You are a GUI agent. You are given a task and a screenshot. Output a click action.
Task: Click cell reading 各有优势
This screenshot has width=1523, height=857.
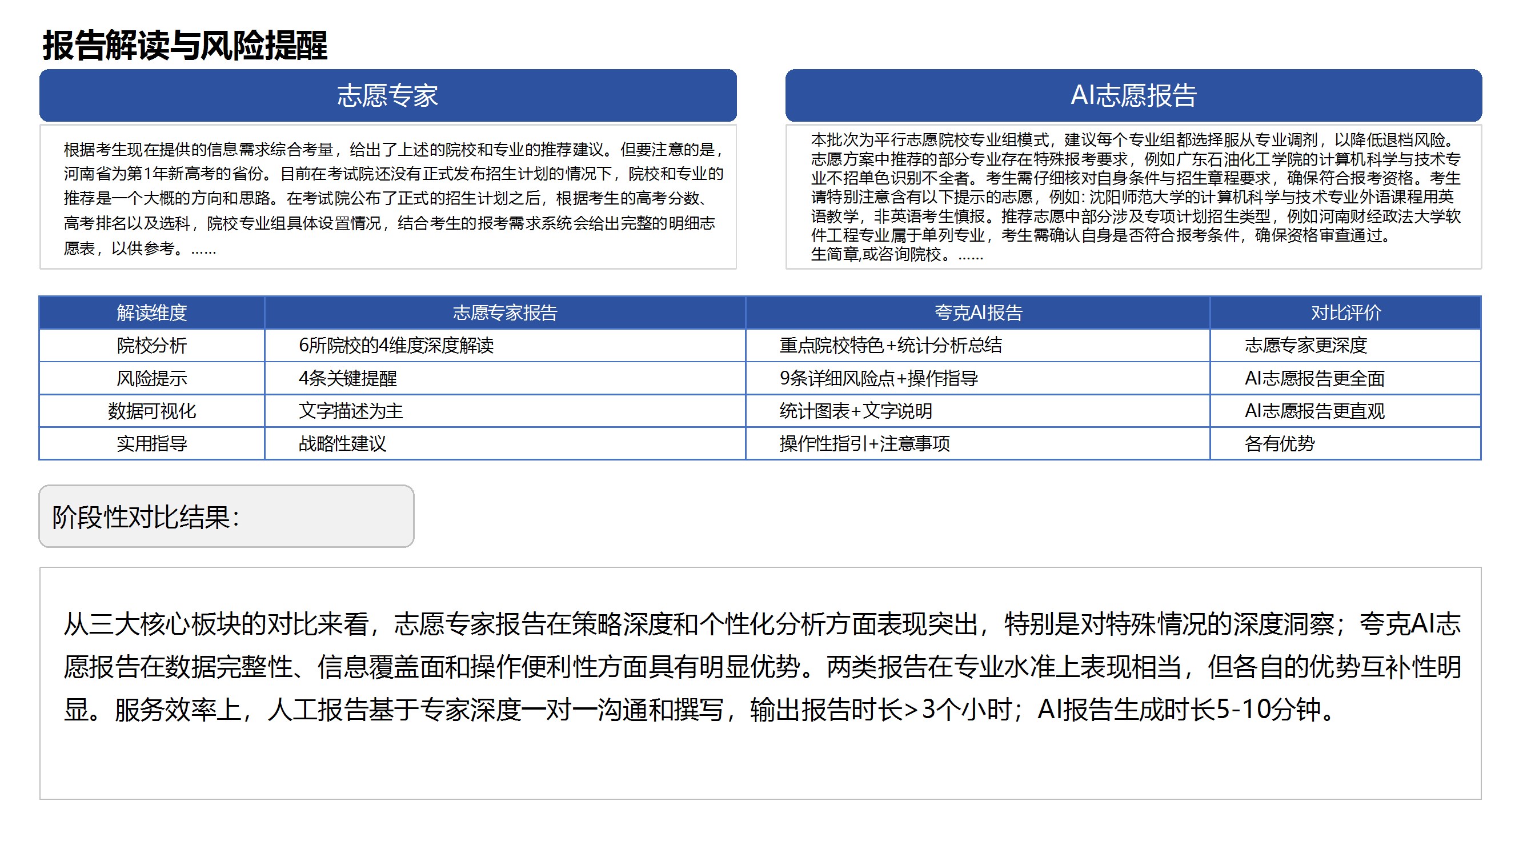(1279, 443)
